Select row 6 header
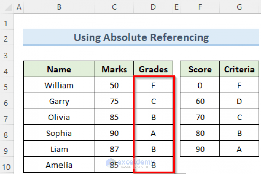Screen dimensions: 261x174 7,101
